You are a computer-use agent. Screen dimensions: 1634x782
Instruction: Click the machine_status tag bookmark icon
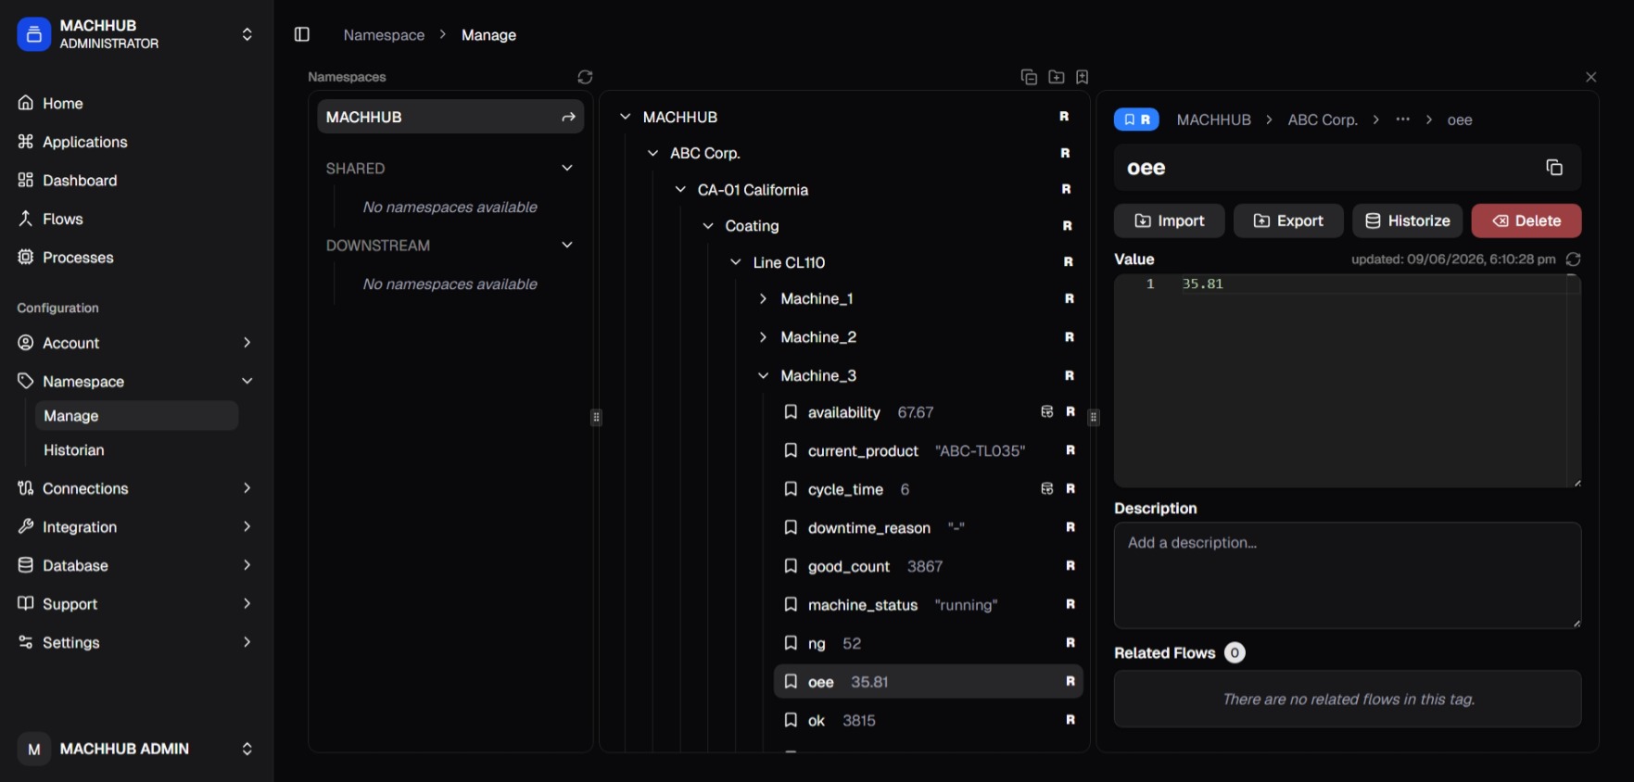click(791, 604)
